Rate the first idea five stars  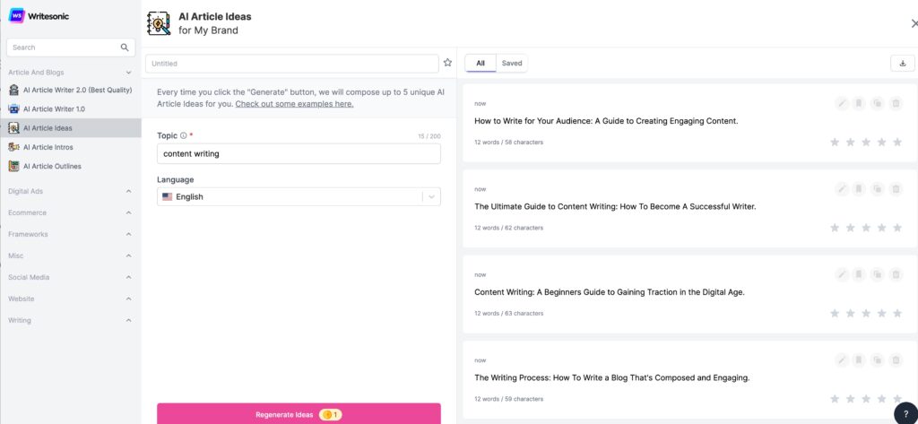tap(897, 143)
